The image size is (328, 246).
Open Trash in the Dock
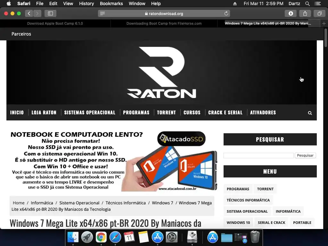[255, 237]
